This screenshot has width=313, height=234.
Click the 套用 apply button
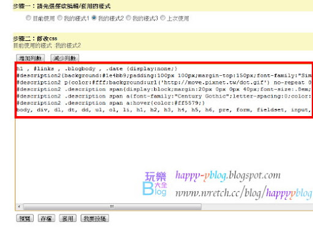67,219
